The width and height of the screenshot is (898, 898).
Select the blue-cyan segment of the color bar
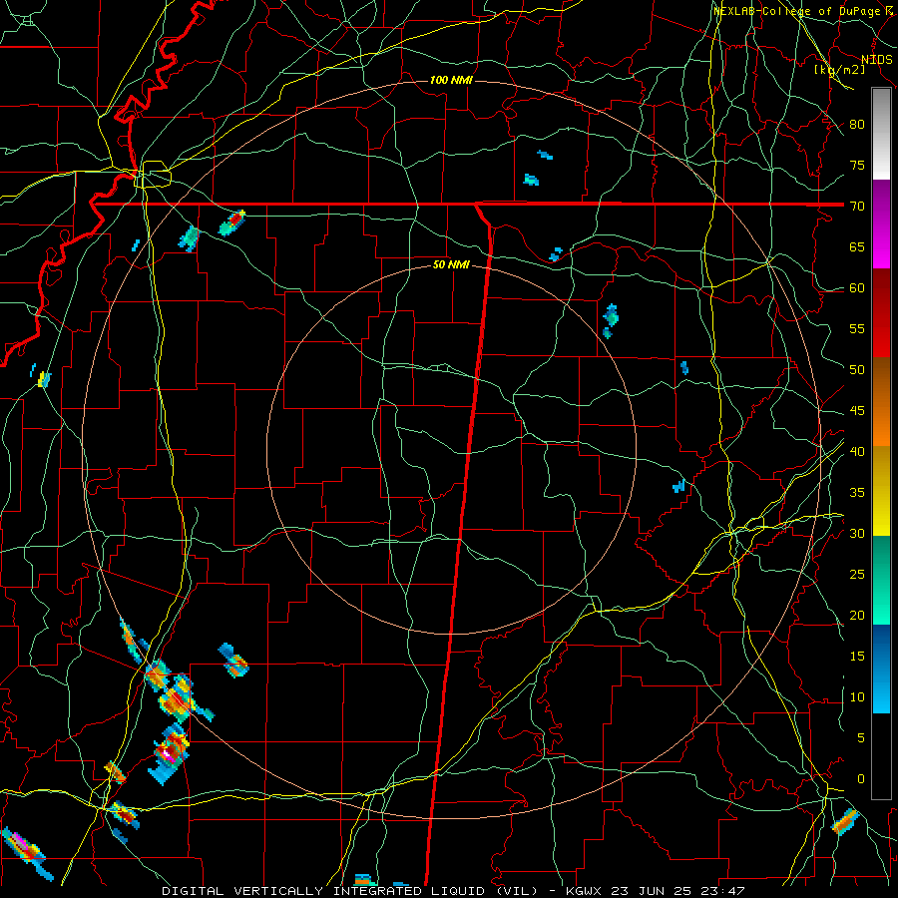click(x=881, y=669)
